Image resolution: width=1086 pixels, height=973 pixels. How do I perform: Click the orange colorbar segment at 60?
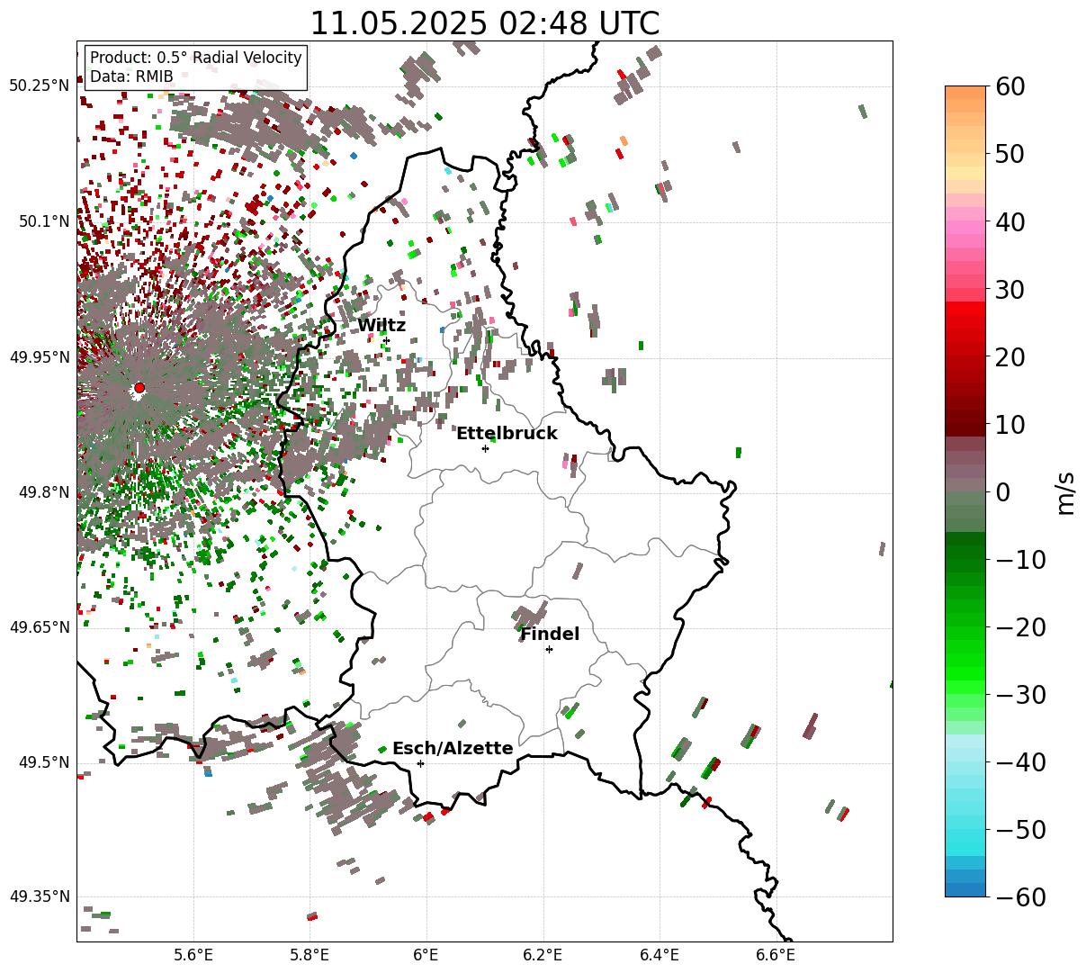(x=965, y=93)
